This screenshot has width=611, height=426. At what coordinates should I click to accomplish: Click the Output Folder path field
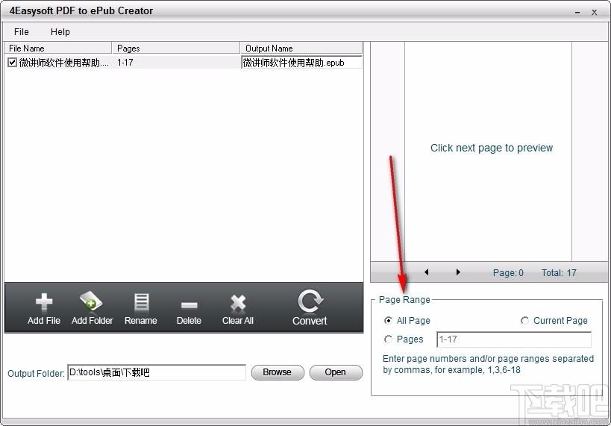click(157, 372)
